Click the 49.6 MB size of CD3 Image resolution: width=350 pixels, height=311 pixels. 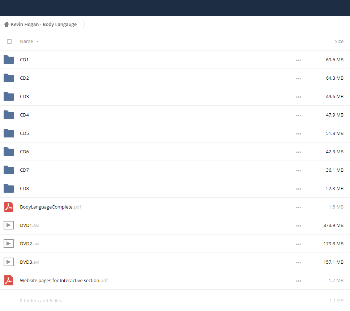point(334,96)
